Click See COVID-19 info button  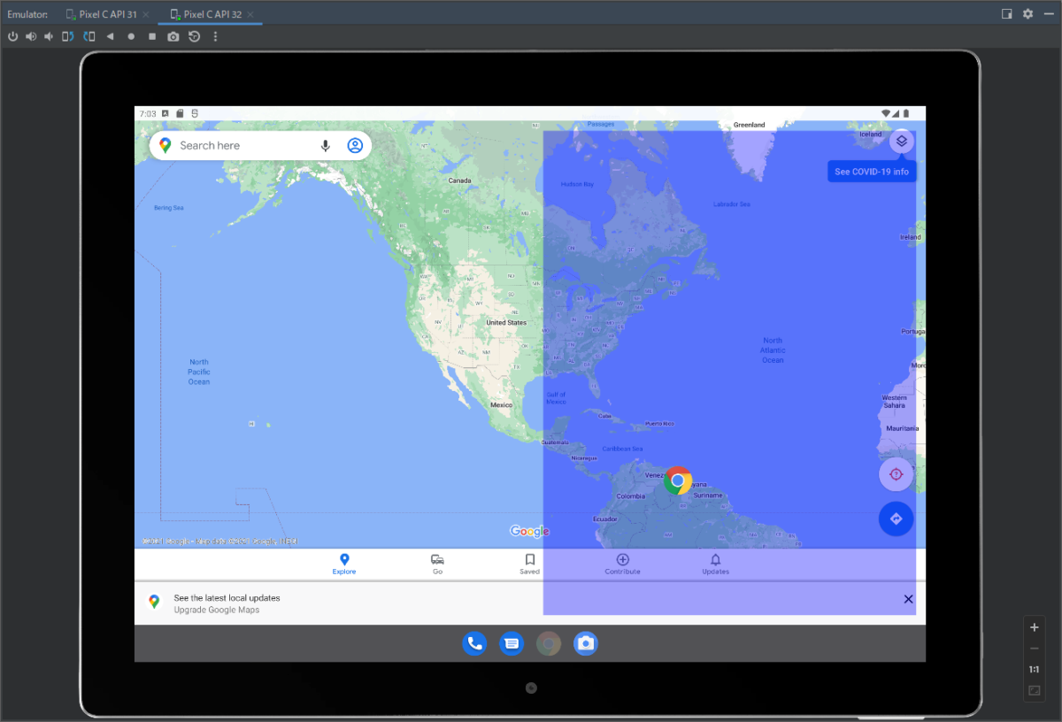point(872,172)
